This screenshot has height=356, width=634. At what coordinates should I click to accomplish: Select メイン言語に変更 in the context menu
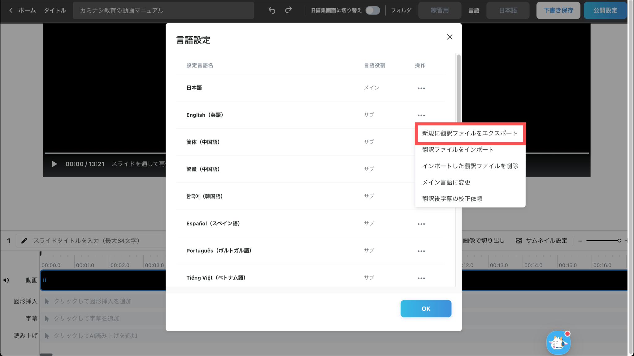446,182
